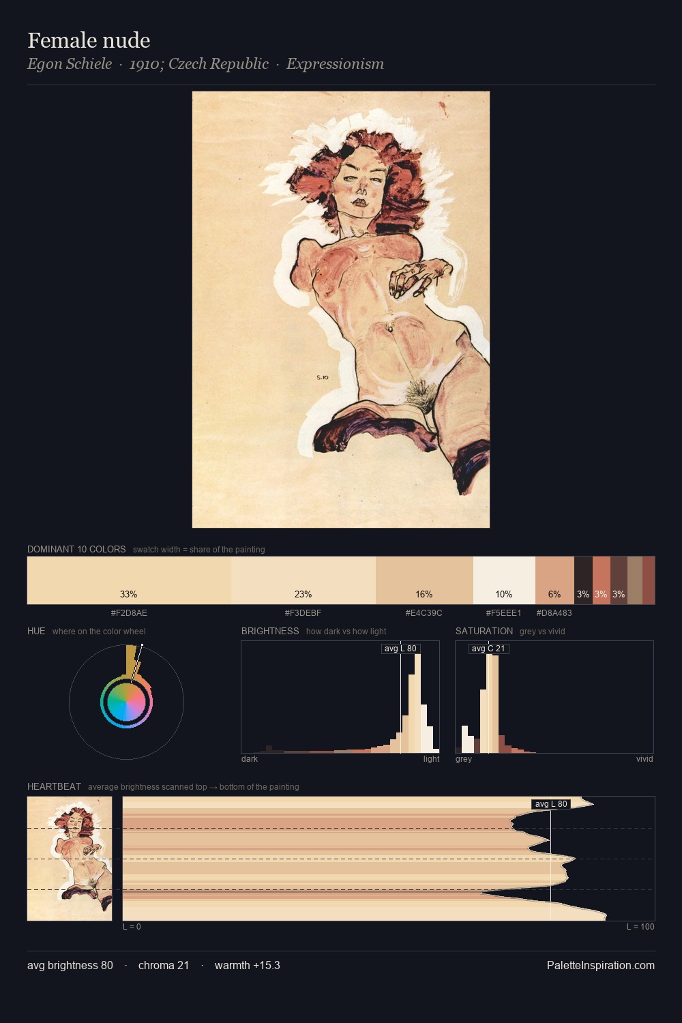Click the 'avg L 80' label in Brightness chart
Screen dimensions: 682x1023
pos(400,649)
